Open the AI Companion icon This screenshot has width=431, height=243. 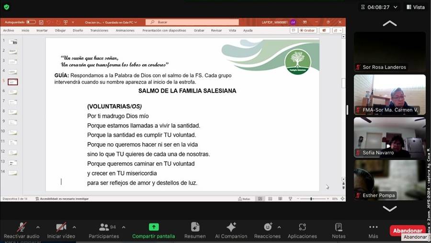[231, 231]
